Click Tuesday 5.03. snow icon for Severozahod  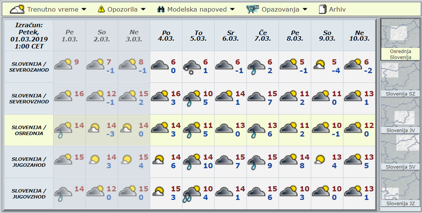pos(192,67)
